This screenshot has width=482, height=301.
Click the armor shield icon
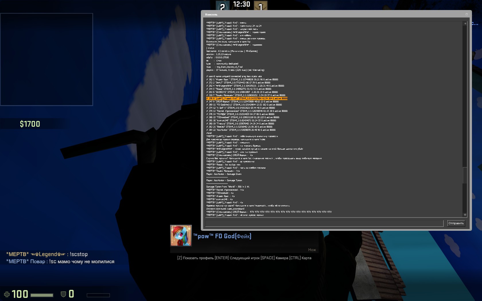point(63,294)
